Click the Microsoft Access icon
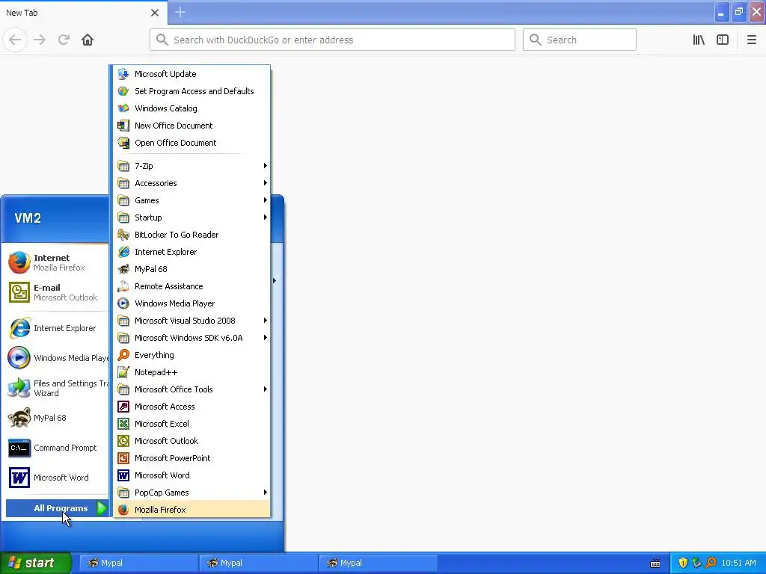Image resolution: width=766 pixels, height=574 pixels. tap(123, 407)
